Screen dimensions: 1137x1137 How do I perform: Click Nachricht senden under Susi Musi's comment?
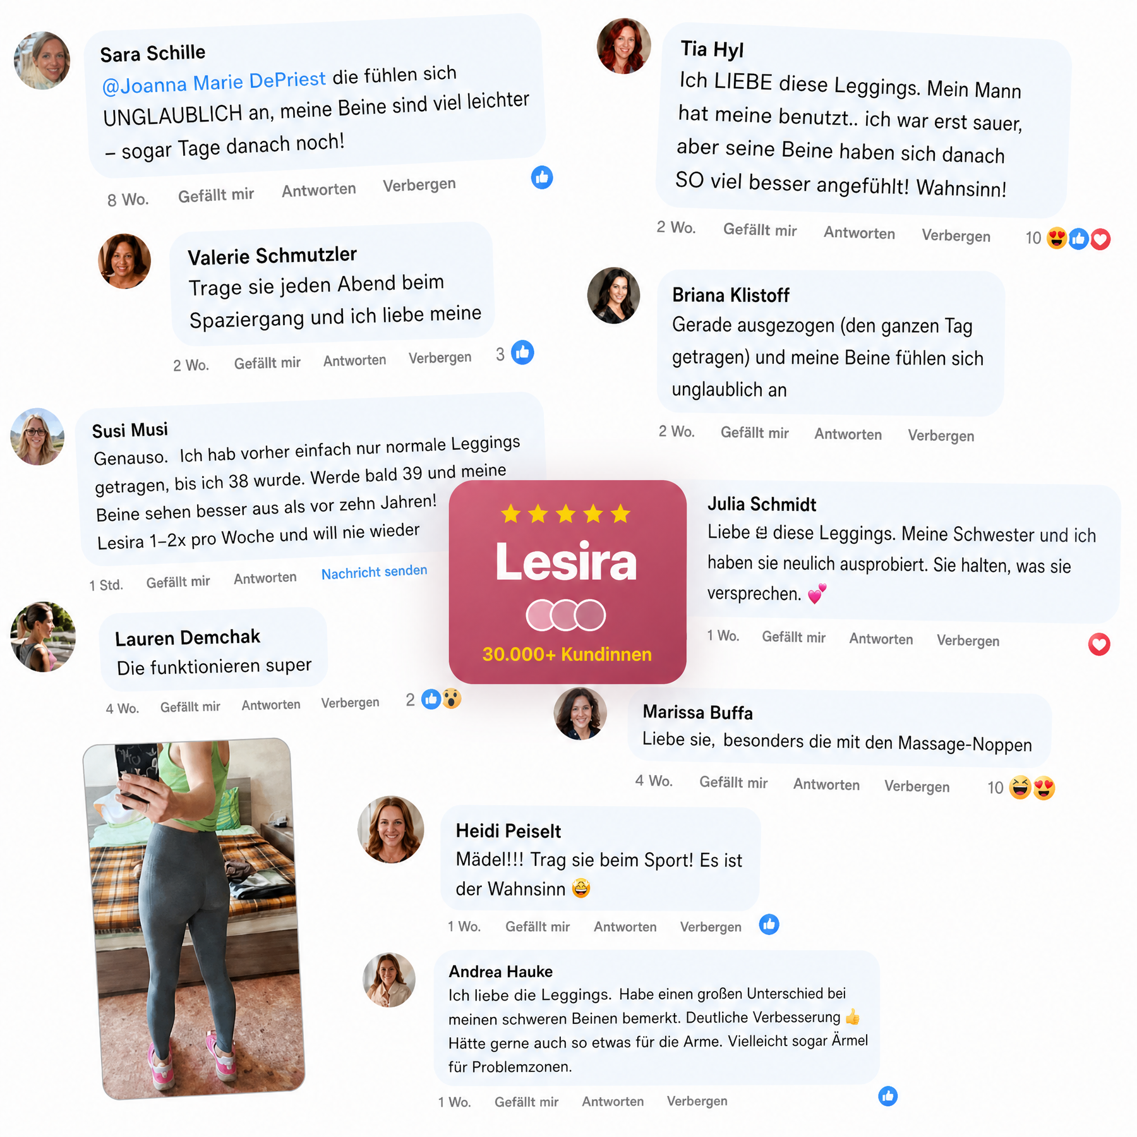tap(374, 572)
